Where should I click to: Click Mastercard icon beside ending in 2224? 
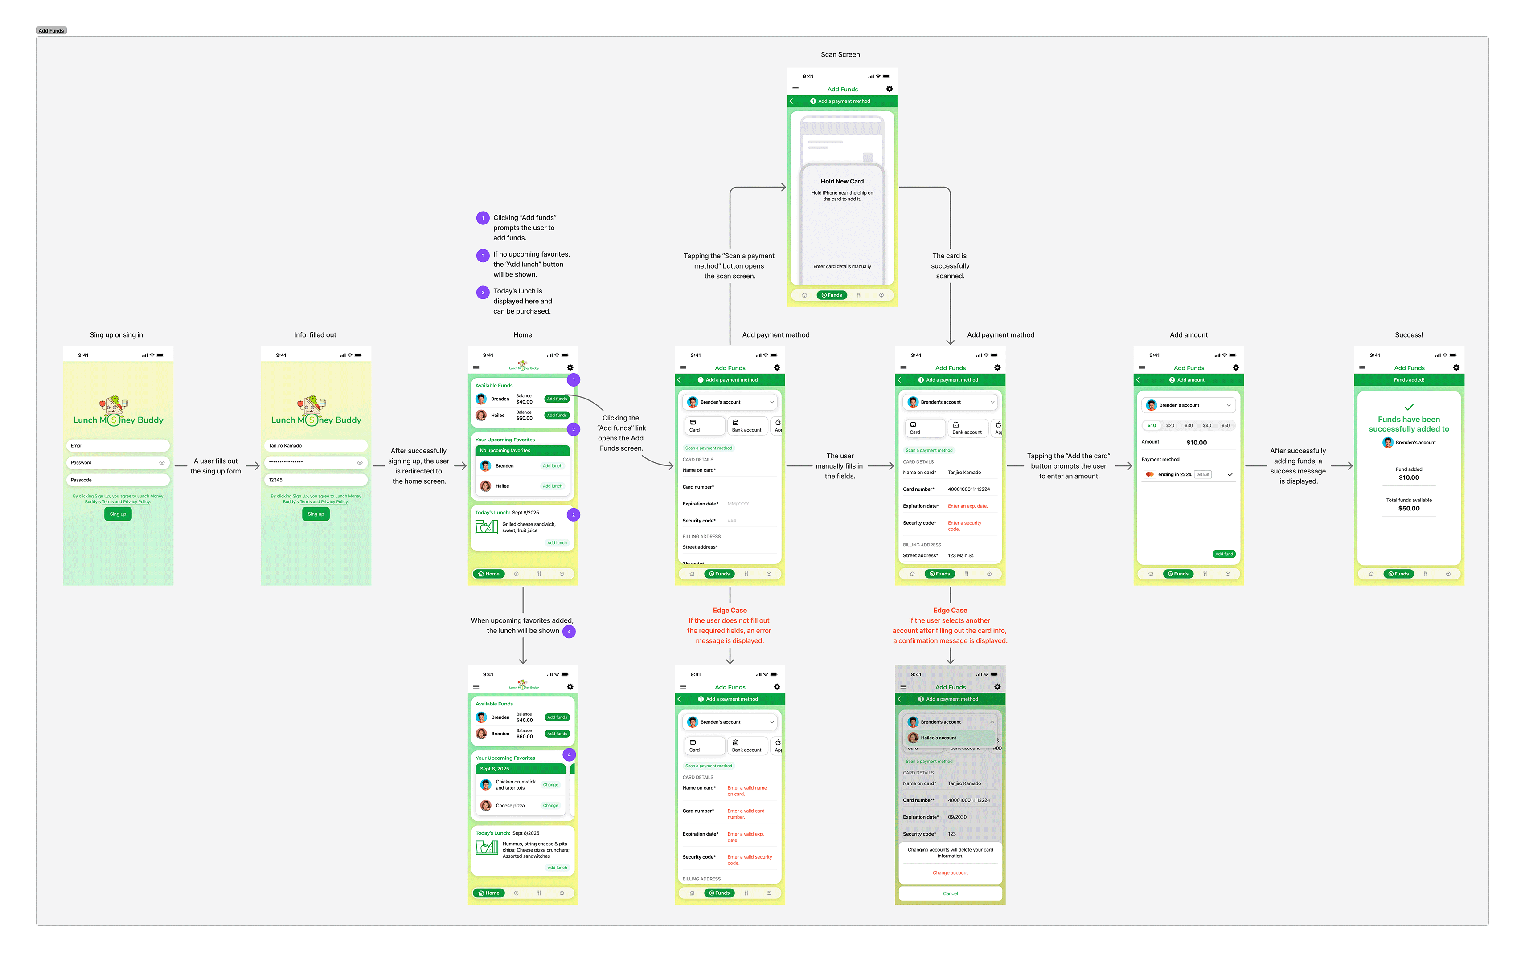(1149, 474)
